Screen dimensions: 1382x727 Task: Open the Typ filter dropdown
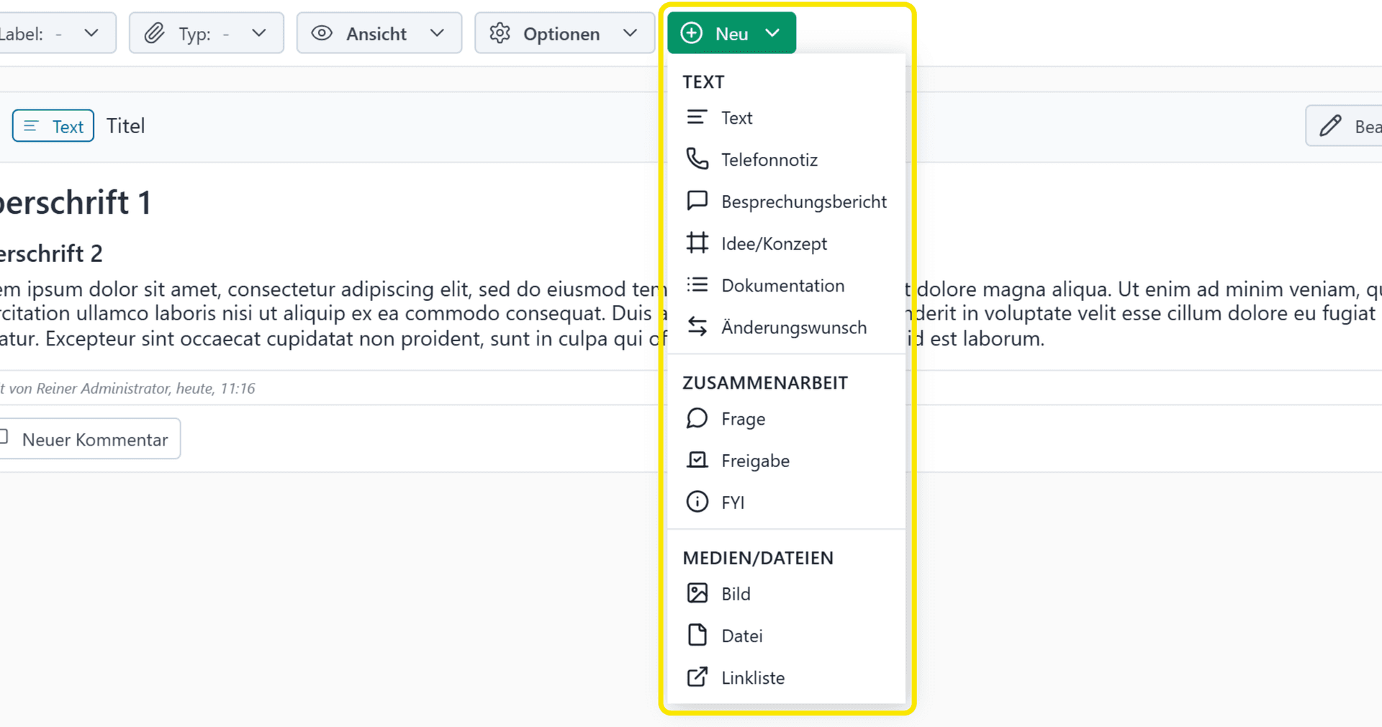point(206,33)
